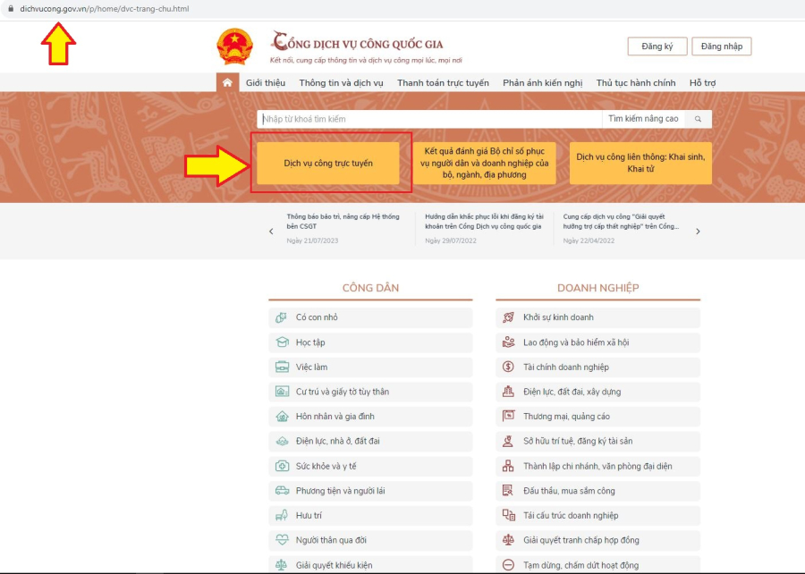Click the Lao động và bảo hiểm icon
805x574 pixels.
click(x=508, y=342)
